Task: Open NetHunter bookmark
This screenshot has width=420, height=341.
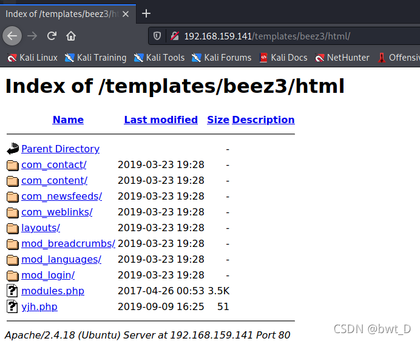Action: pyautogui.click(x=342, y=58)
